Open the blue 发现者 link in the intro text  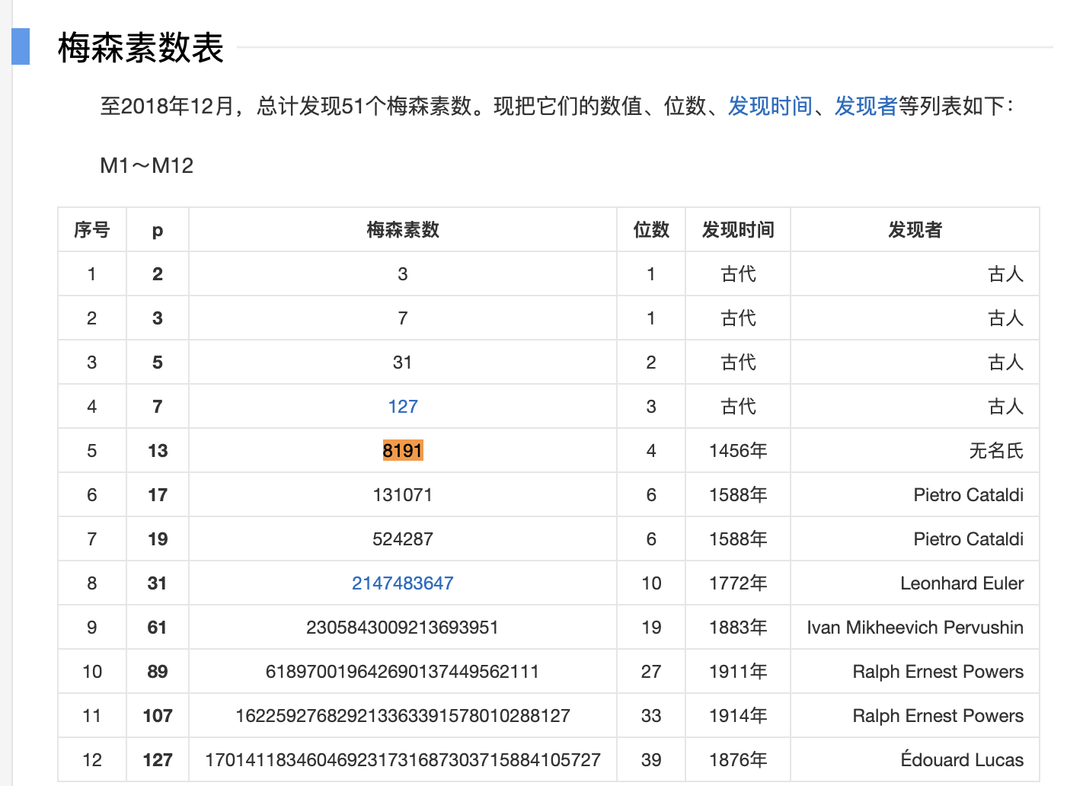pyautogui.click(x=866, y=106)
